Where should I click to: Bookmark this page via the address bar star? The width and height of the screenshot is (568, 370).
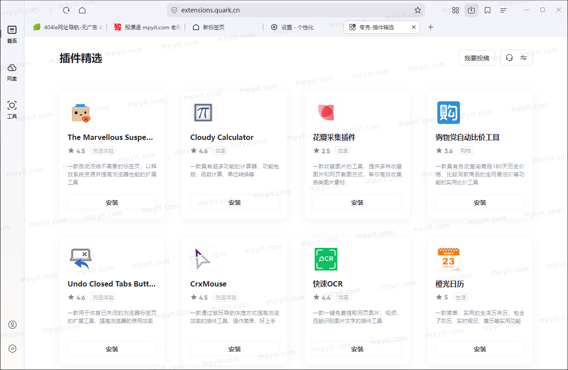[417, 9]
